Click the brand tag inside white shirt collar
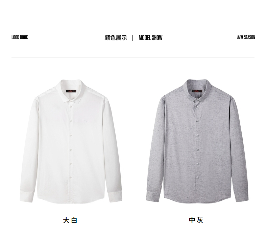This screenshot has width=267, height=225. [71, 91]
